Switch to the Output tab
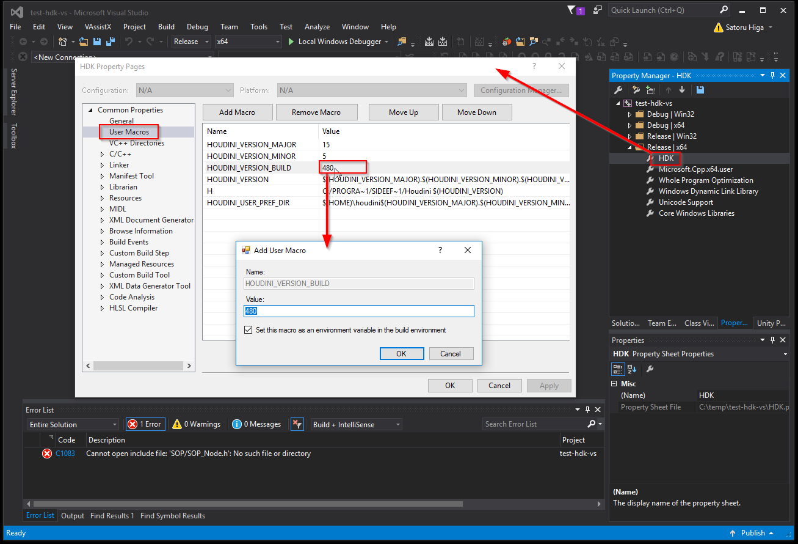The image size is (798, 544). 73,516
